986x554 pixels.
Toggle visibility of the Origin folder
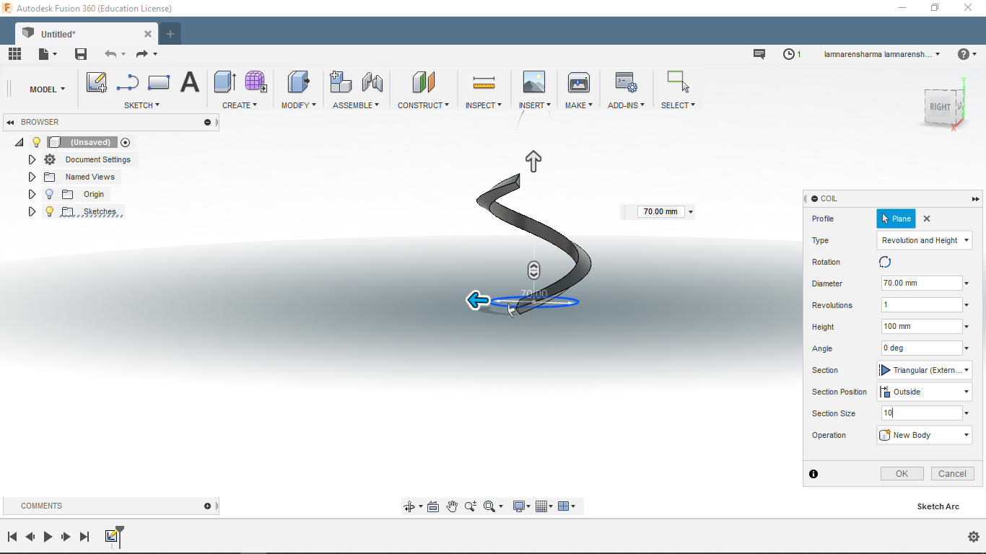pyautogui.click(x=49, y=194)
